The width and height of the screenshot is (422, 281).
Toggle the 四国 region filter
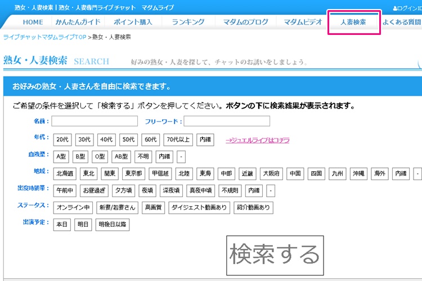pyautogui.click(x=316, y=173)
